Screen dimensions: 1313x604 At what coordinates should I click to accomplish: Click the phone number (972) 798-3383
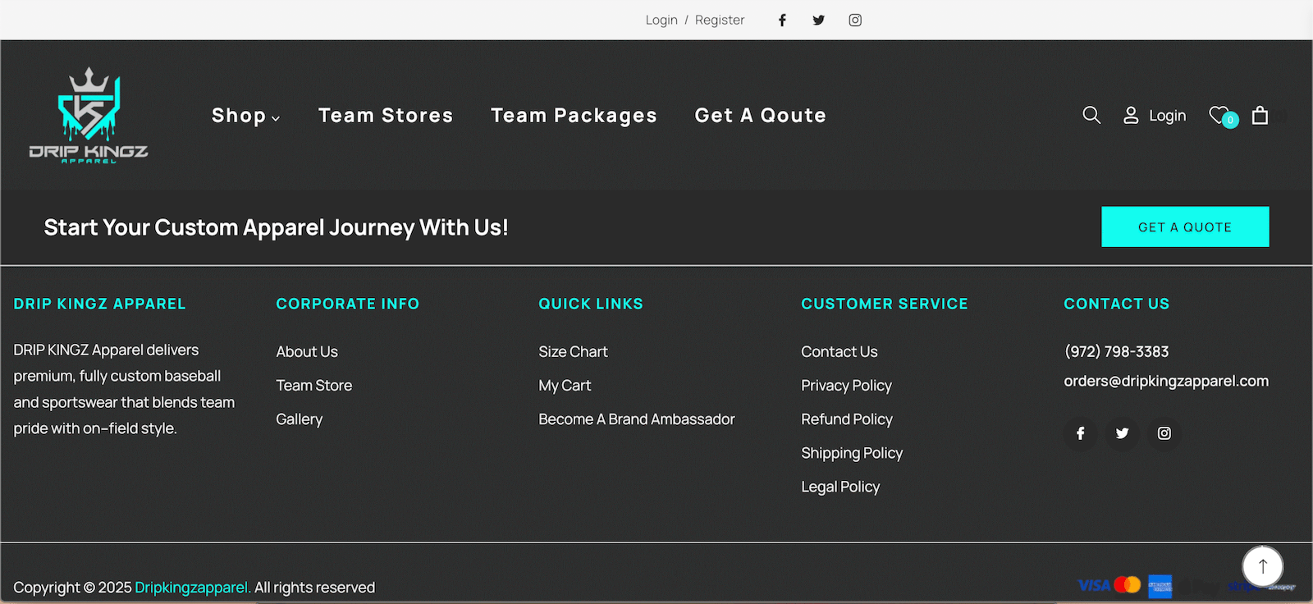point(1116,351)
